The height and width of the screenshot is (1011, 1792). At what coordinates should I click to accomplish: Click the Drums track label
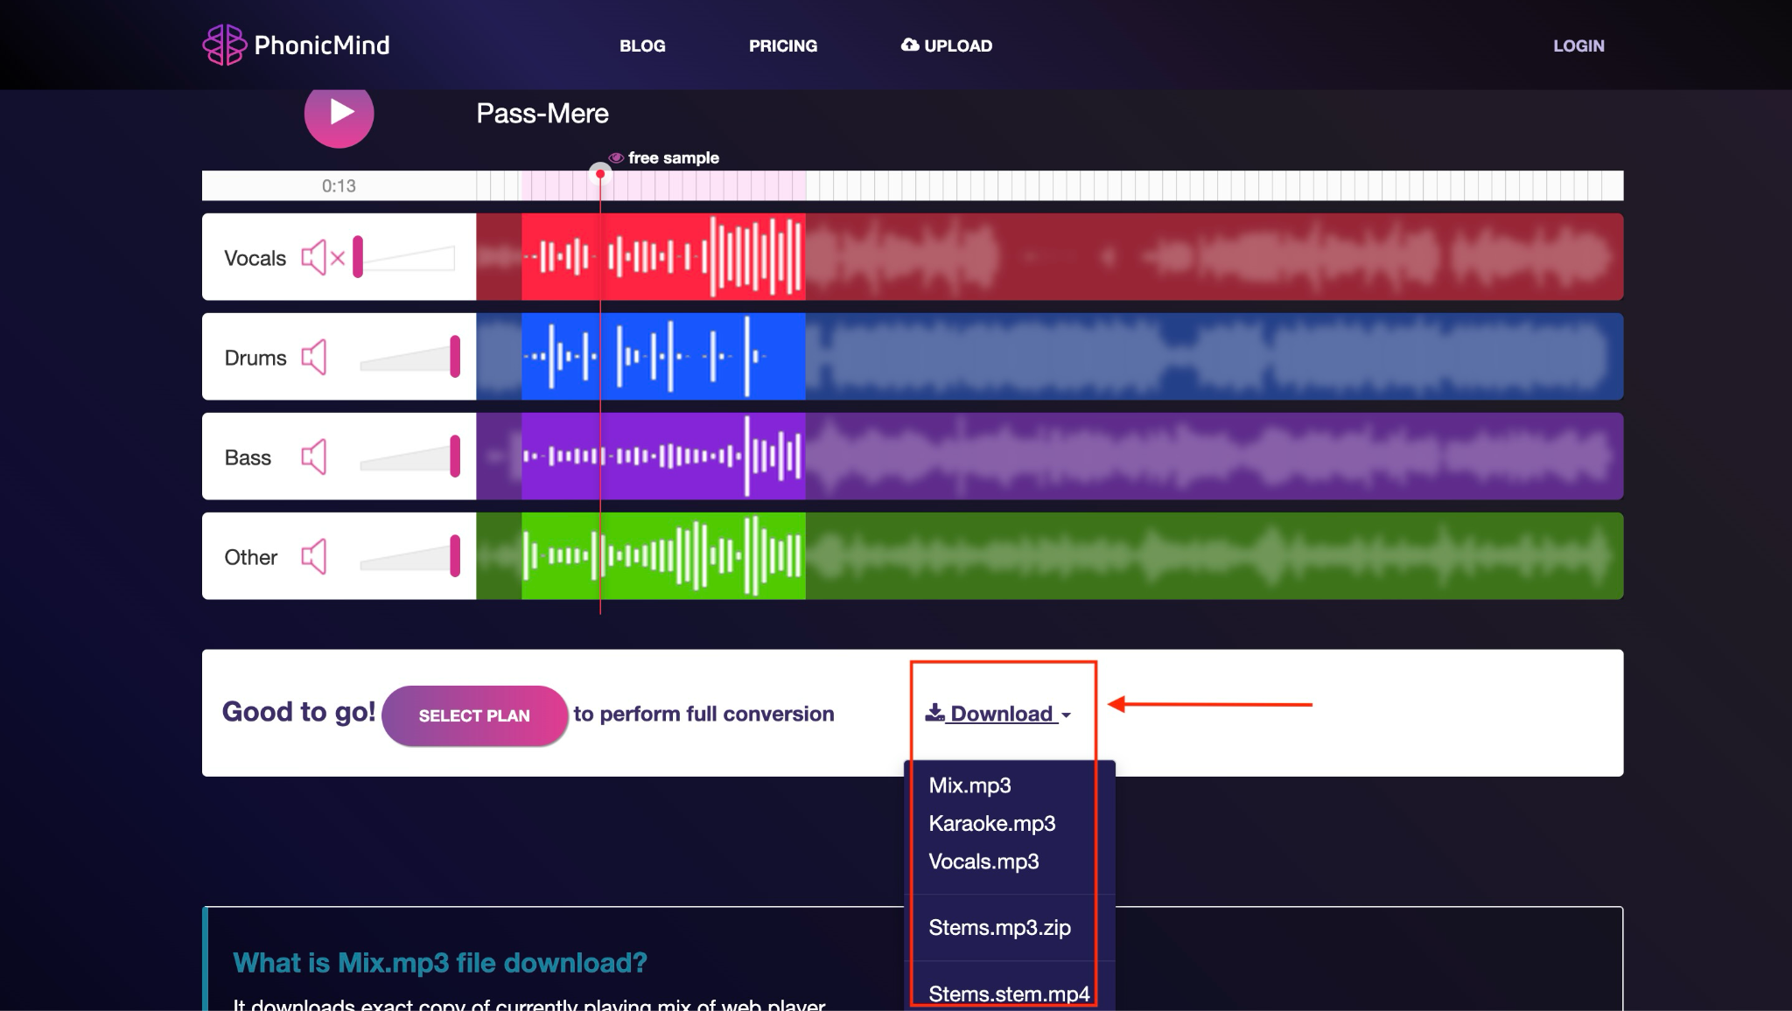[x=255, y=358]
